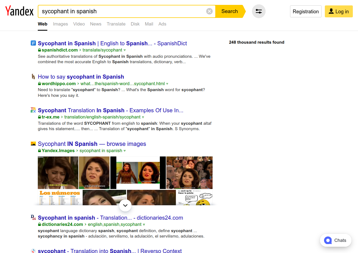Viewport: 358px width, 253px height.
Task: Open suck up to Hacer la pelota thumbnail
Action: point(194,197)
